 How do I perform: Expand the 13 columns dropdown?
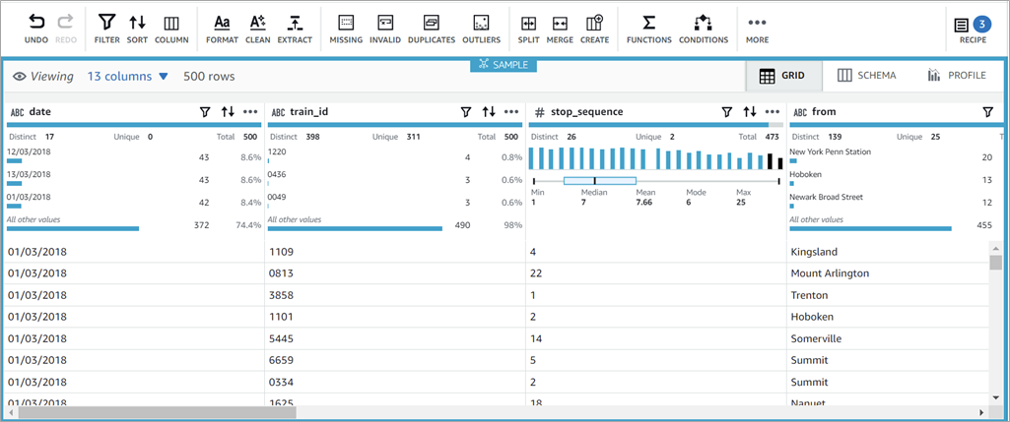coord(128,76)
